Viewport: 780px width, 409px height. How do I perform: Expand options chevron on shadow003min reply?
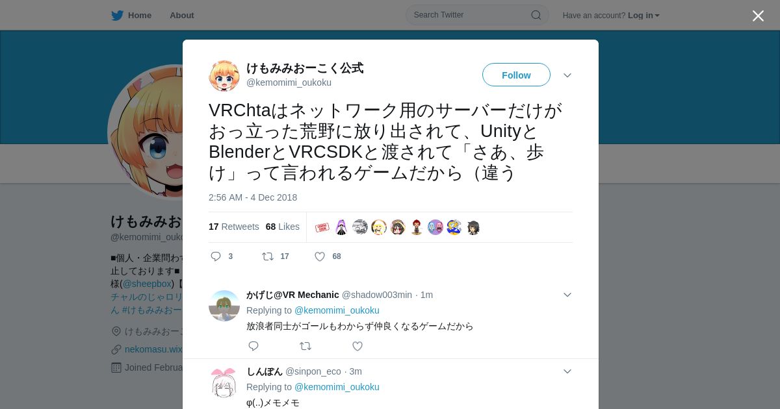[x=567, y=295]
